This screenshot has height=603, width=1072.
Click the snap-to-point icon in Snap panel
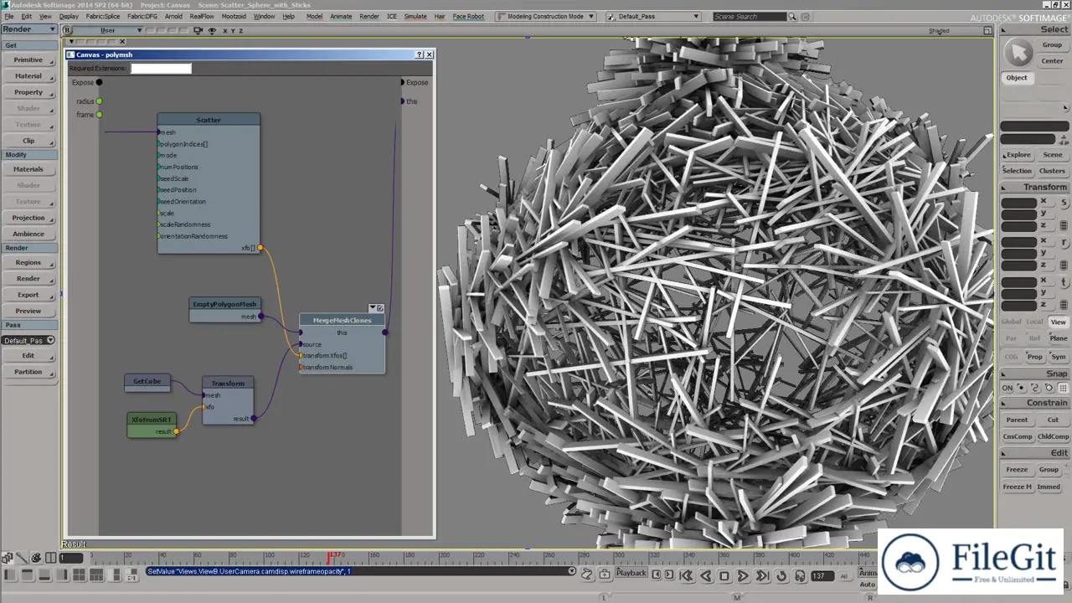pyautogui.click(x=1021, y=388)
